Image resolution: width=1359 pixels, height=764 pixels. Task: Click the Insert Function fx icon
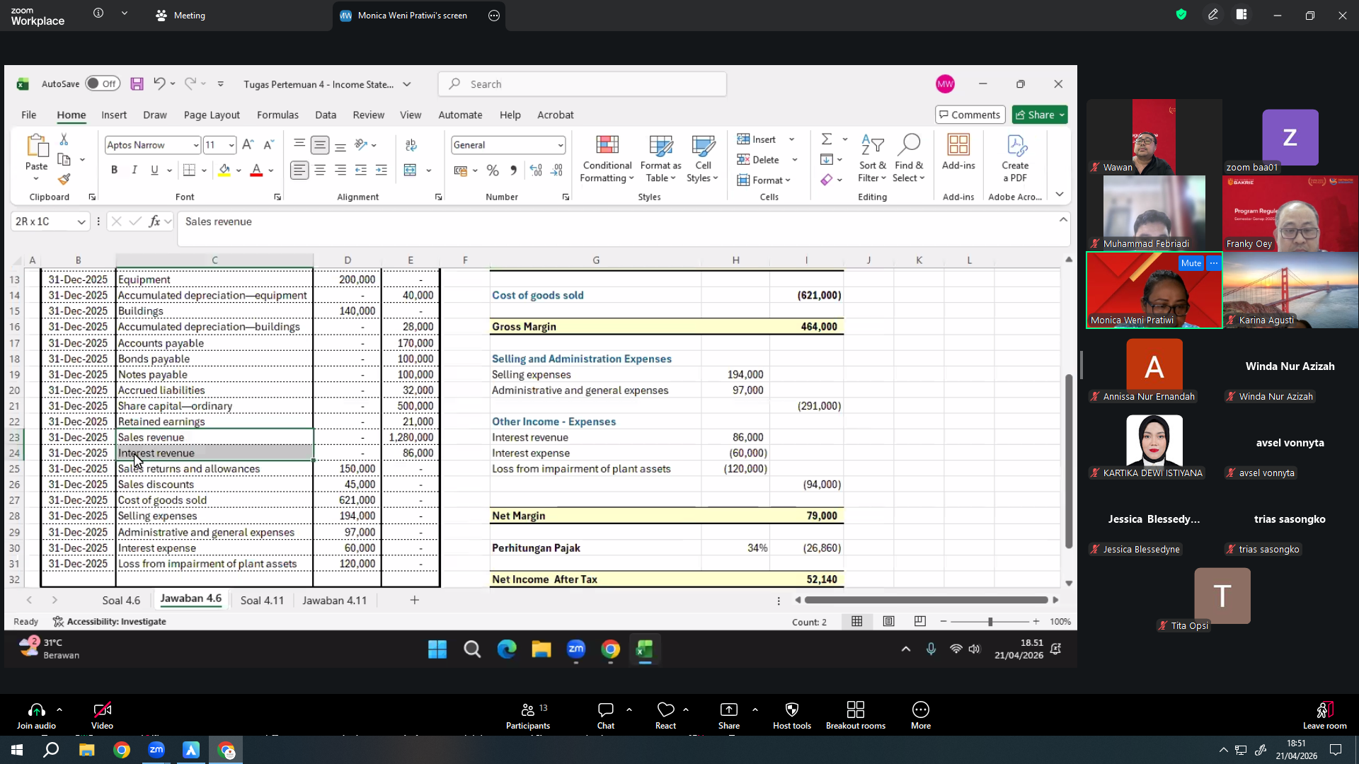(154, 221)
